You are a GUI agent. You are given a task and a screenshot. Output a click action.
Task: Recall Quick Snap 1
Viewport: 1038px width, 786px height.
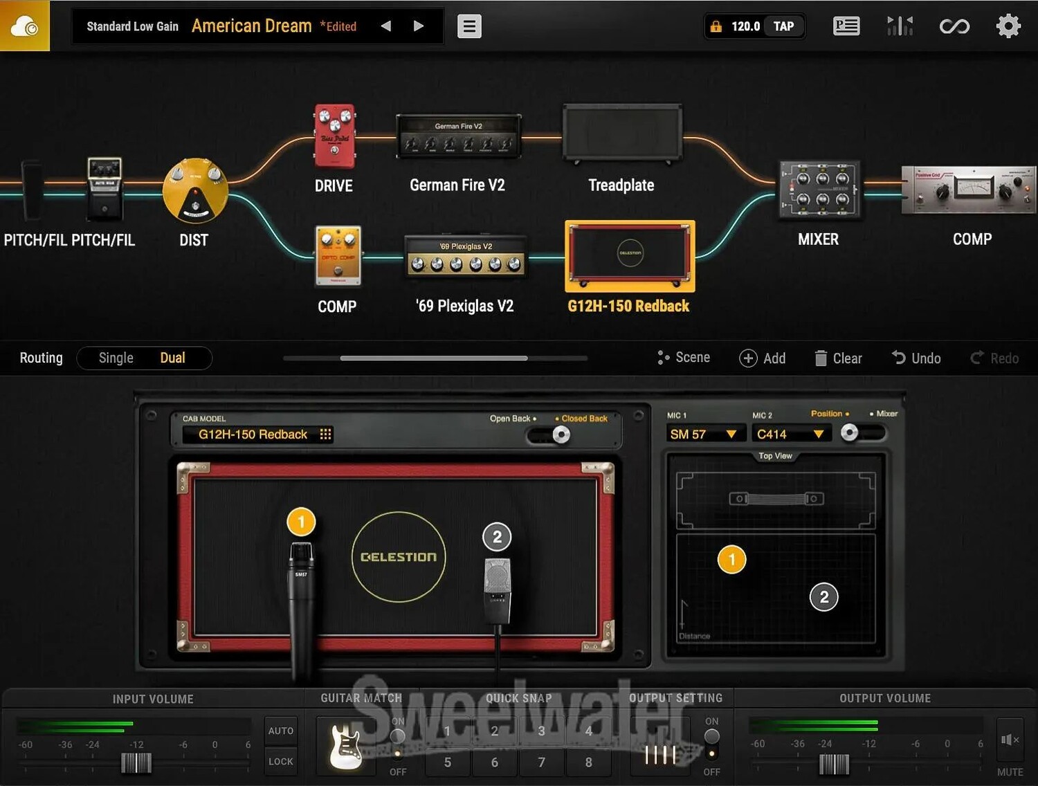coord(447,731)
